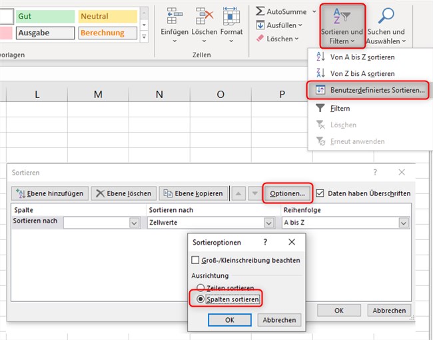Screen dimensions: 433x340
Task: Select column N header
Action: tap(159, 94)
